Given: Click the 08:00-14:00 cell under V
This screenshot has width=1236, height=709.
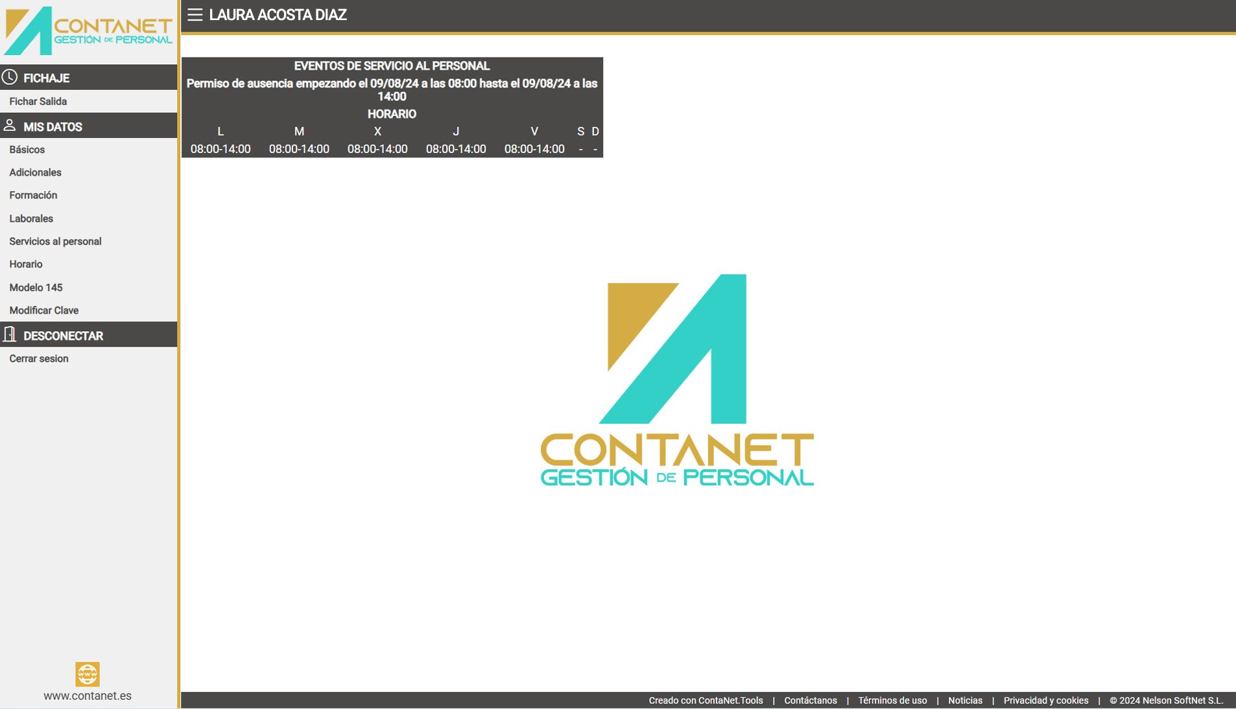Looking at the screenshot, I should 534,149.
